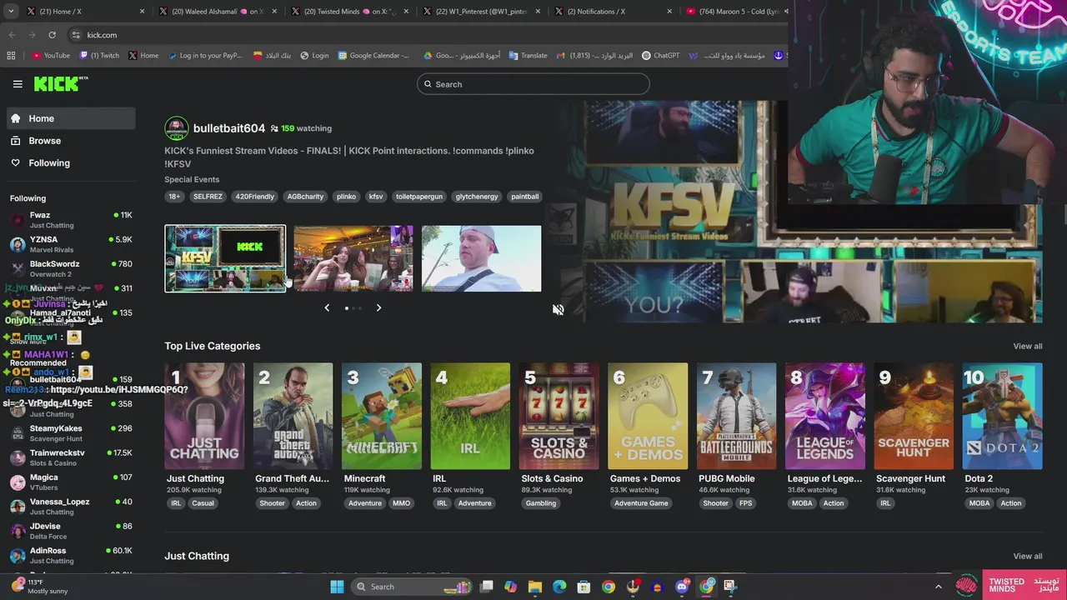The image size is (1067, 600).
Task: Open the Slots & Casino category card
Action: click(x=559, y=416)
